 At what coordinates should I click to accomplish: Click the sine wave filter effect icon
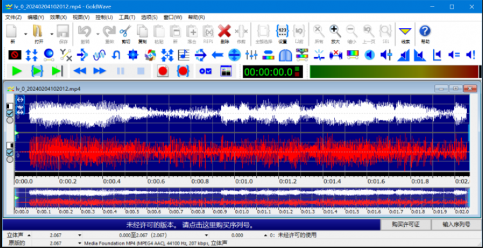tap(99, 55)
